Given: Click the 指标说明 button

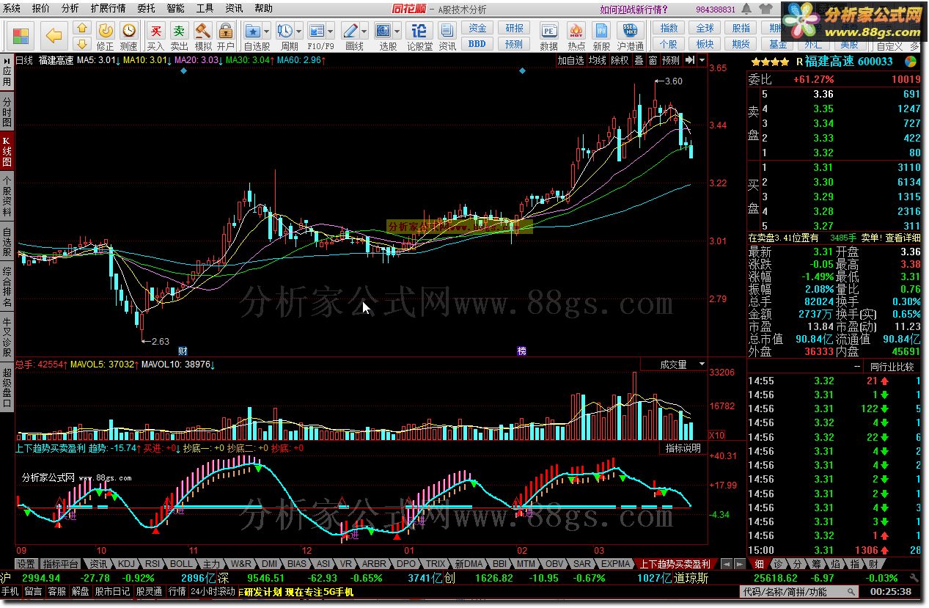Looking at the screenshot, I should [683, 448].
